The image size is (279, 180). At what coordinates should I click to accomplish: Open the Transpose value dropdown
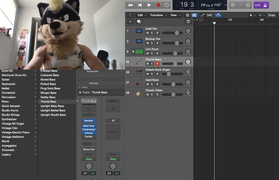pos(122,71)
